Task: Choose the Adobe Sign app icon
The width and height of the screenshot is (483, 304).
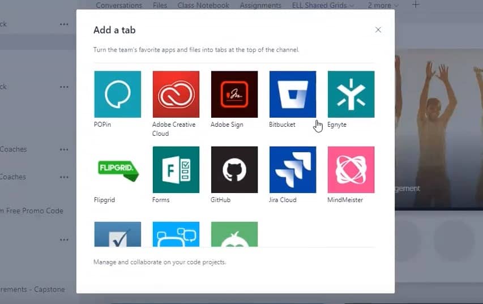Action: pyautogui.click(x=234, y=94)
